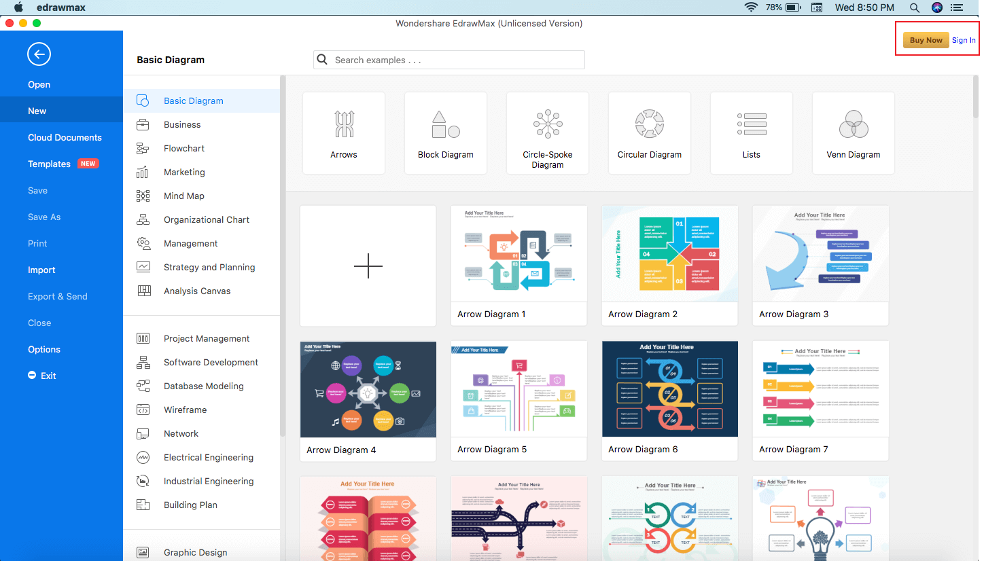The height and width of the screenshot is (561, 984).
Task: Open the Arrow Diagram 3 template
Action: coord(821,266)
